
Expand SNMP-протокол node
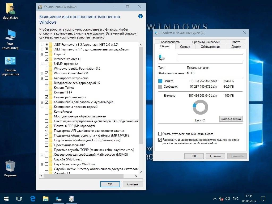(x=42, y=64)
